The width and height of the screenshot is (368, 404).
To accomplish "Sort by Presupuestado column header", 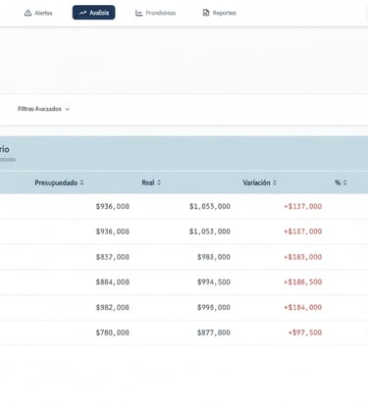I will coord(59,182).
